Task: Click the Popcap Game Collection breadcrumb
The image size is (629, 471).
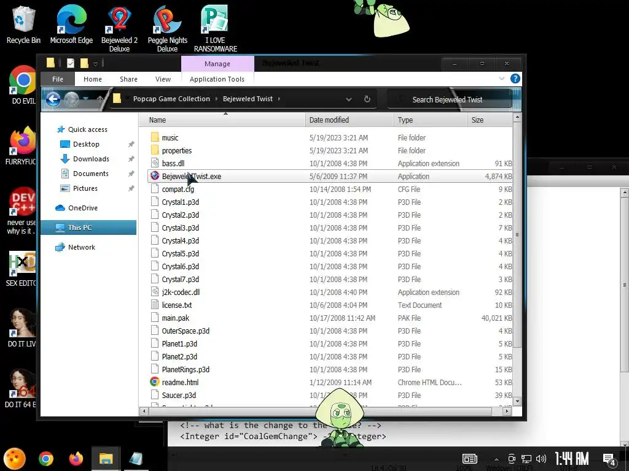Action: (171, 99)
